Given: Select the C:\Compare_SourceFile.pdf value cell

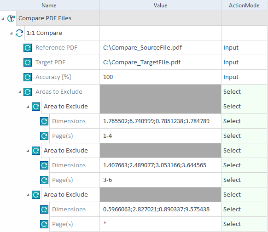Looking at the screenshot, I should 160,48.
